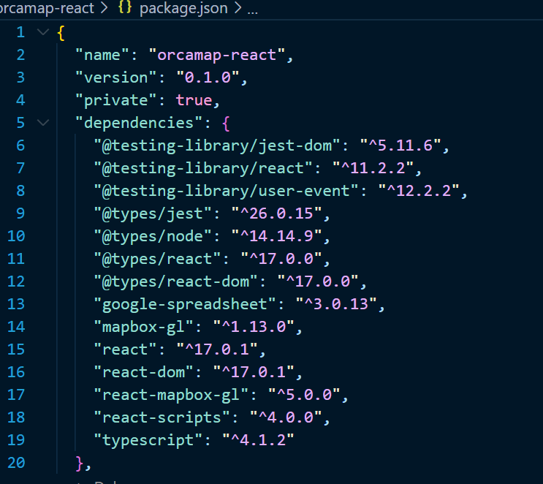The width and height of the screenshot is (543, 484).
Task: Click the "^4.0.0" version value
Action: click(286, 417)
